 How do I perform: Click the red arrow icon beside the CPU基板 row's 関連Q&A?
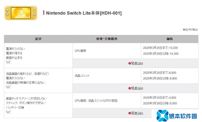click(x=130, y=63)
